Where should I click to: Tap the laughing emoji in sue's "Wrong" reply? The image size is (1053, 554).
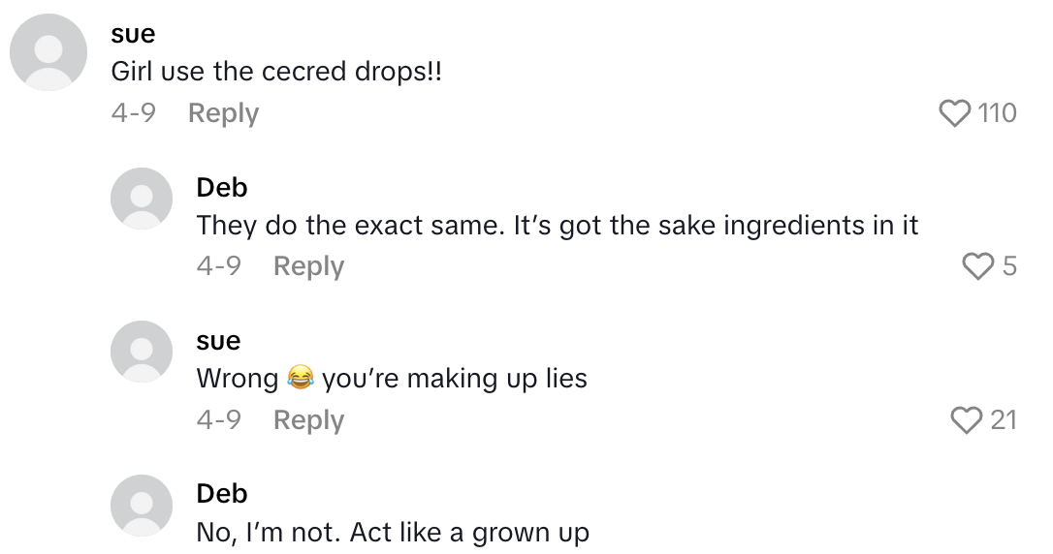tap(301, 379)
